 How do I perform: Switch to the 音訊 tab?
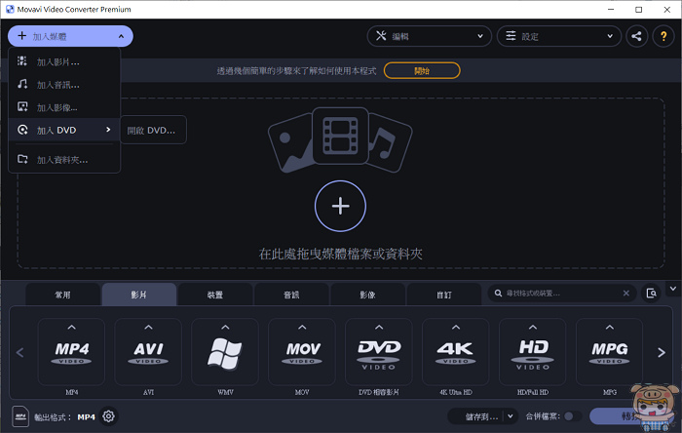tap(291, 295)
